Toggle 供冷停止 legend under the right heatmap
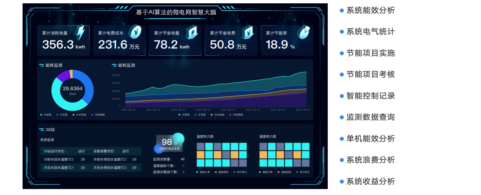 pos(303,172)
